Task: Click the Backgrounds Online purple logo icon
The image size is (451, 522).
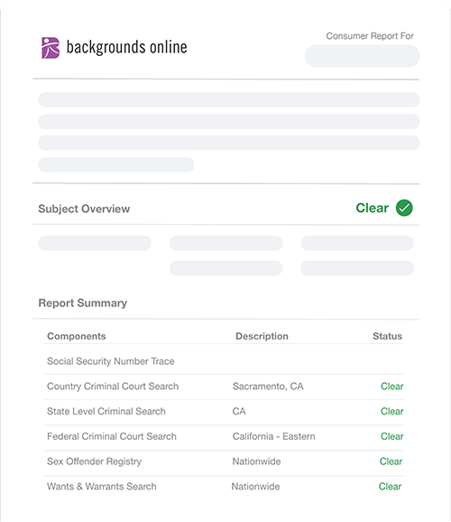Action: (x=51, y=48)
